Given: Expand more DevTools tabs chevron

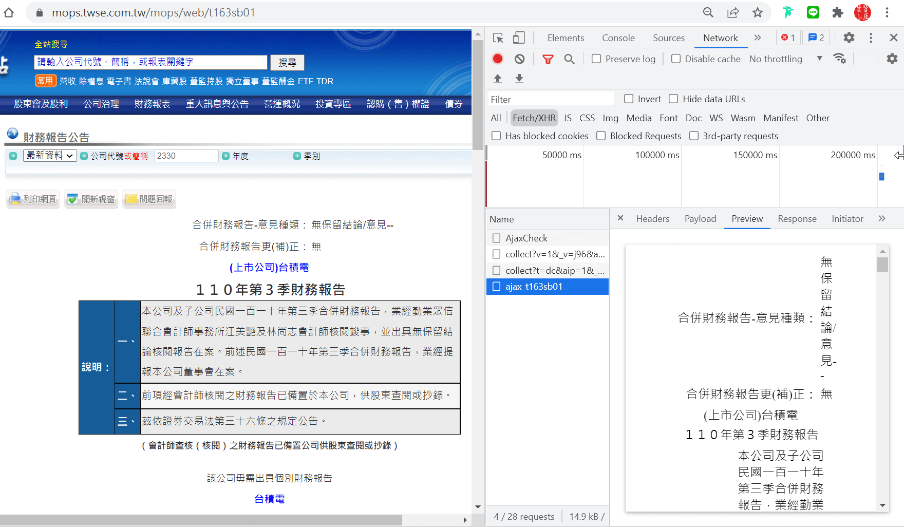Looking at the screenshot, I should tap(758, 37).
